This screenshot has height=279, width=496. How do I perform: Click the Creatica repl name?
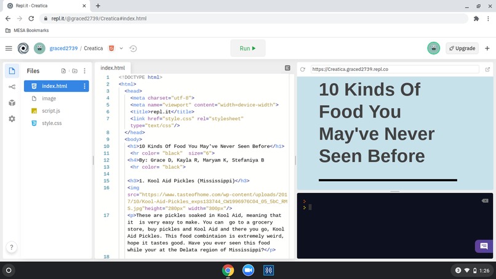(x=94, y=48)
